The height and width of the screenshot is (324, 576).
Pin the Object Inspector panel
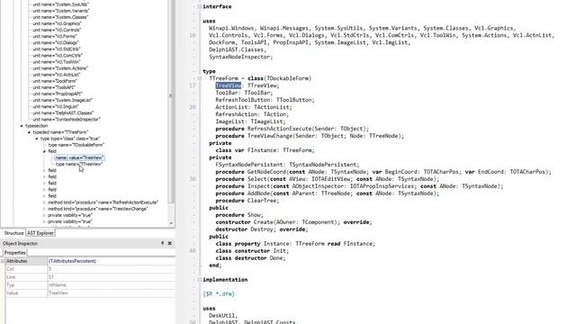click(x=162, y=243)
